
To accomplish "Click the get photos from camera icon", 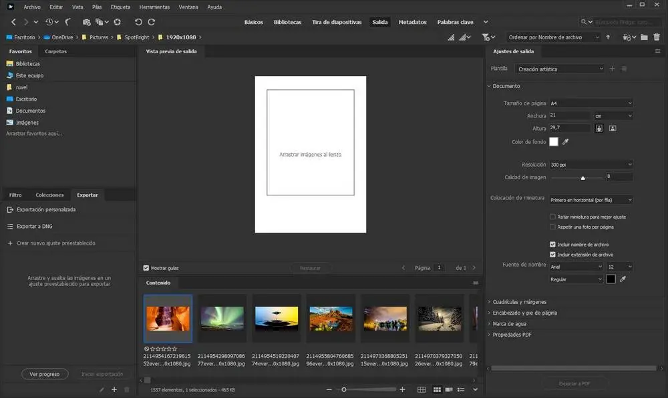I will [x=86, y=22].
